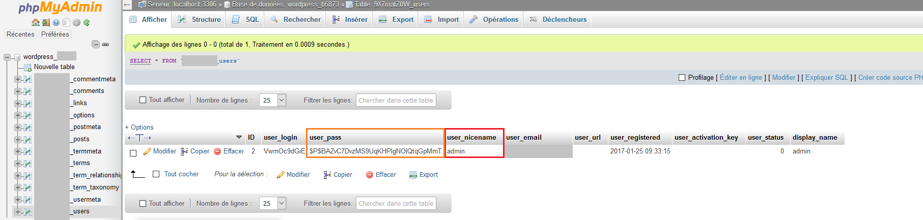Click the 2017-01-25 09:33:15 date cell
Screen dimensions: 923x220
click(640, 151)
